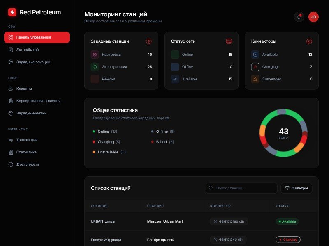The height and width of the screenshot is (246, 329).
Task: Open the Статистика page
Action: (x=26, y=152)
